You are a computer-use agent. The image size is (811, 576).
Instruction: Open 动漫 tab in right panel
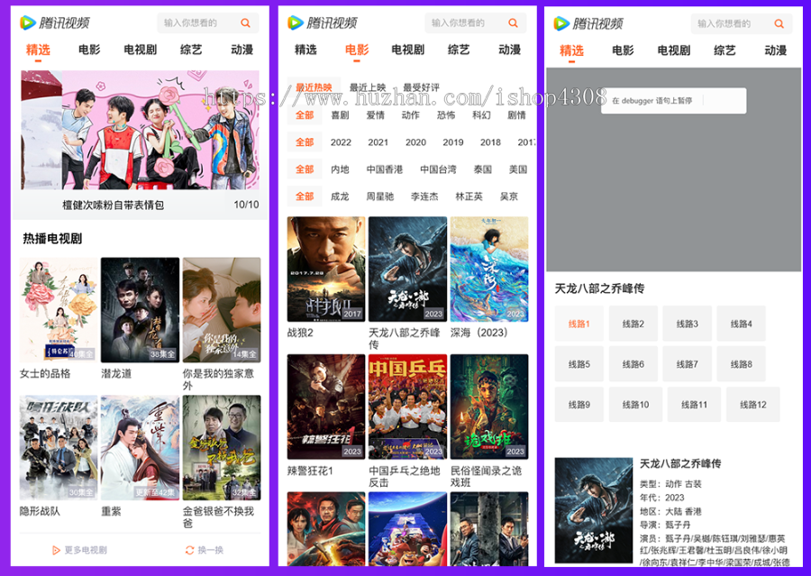pos(775,50)
